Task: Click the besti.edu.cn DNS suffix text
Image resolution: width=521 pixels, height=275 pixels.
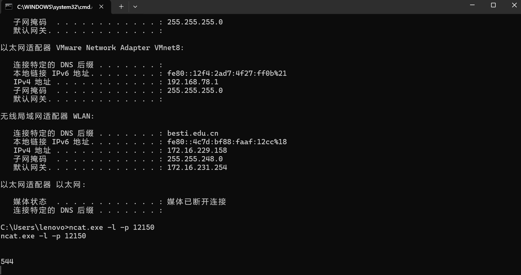Action: (x=193, y=133)
